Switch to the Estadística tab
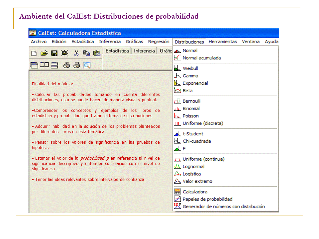The height and width of the screenshot is (239, 319). tap(117, 51)
